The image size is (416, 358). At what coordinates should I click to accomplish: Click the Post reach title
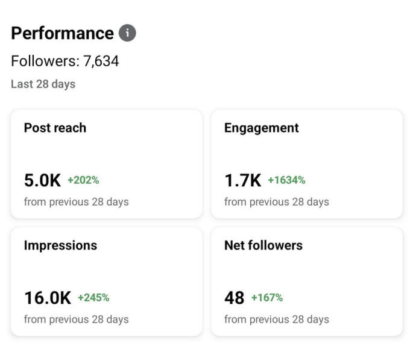(x=55, y=128)
